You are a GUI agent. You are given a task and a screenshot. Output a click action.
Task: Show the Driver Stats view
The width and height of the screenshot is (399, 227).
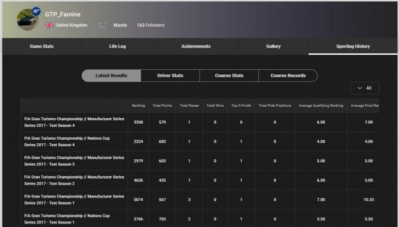tap(170, 75)
